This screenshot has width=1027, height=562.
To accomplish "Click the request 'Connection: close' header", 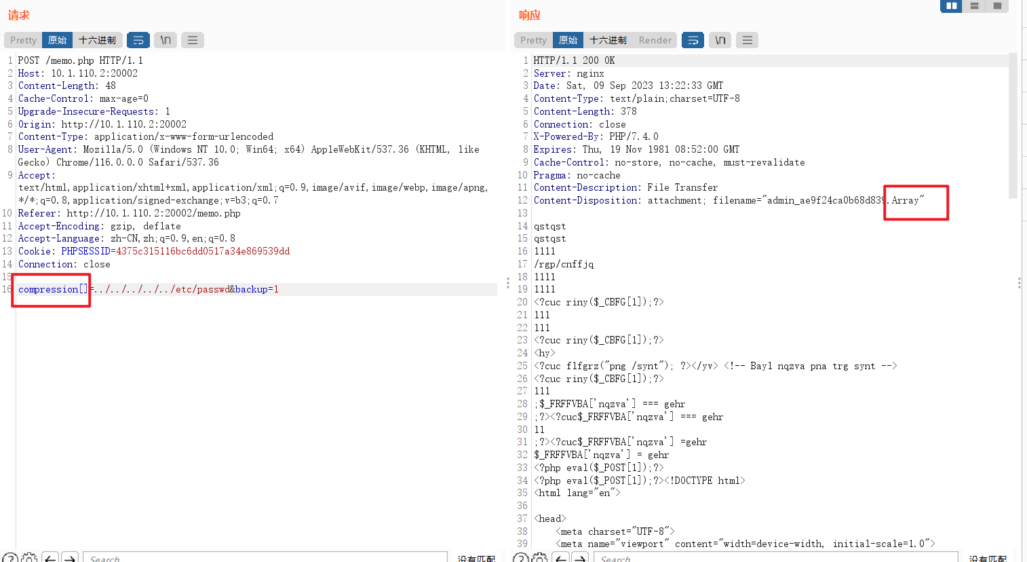I will point(64,264).
